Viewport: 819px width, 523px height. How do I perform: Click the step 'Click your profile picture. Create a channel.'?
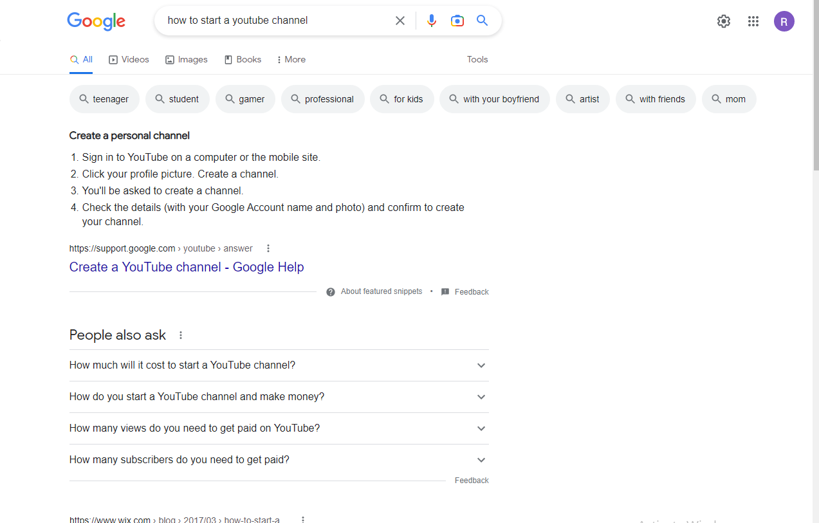tap(180, 174)
